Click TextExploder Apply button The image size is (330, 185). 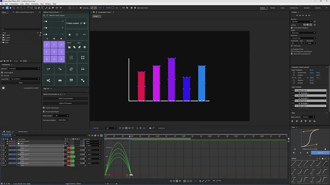[x=20, y=83]
